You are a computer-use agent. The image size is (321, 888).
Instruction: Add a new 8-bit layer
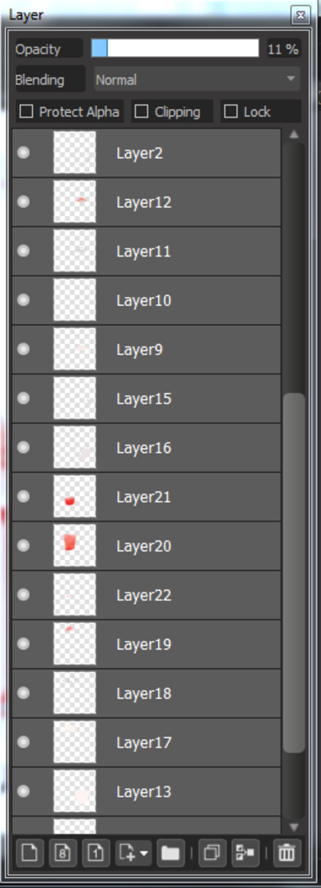[63, 853]
